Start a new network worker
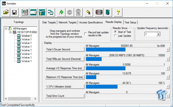The height and width of the screenshot is (107, 173). [x=42, y=12]
